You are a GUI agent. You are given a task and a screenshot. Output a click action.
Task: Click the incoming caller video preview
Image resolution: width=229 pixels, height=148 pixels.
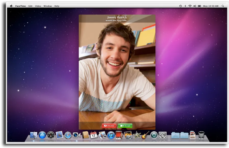click(117, 72)
